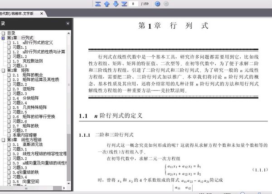Open bookmark 习题2.3
272x194 pixels.
click(19, 94)
